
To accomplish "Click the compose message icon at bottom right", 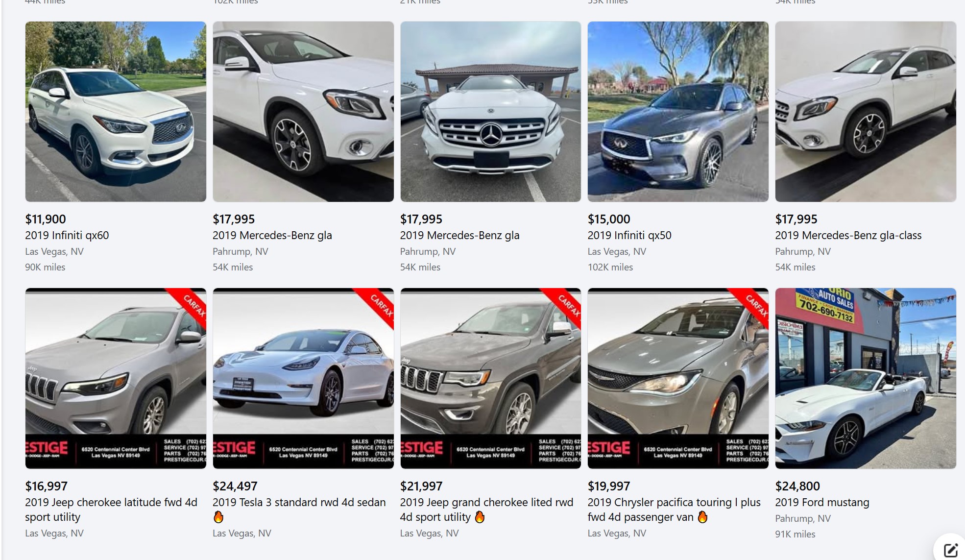I will pos(950,550).
